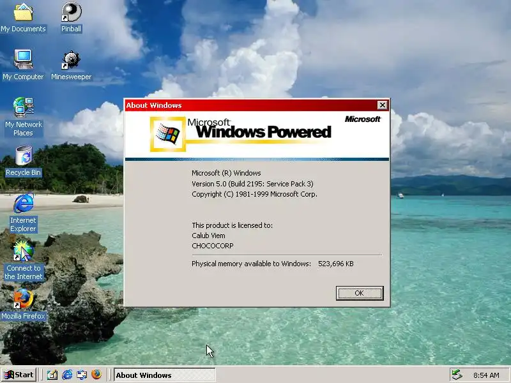Open the My Documents desktop icon
This screenshot has height=383, width=511.
click(23, 17)
